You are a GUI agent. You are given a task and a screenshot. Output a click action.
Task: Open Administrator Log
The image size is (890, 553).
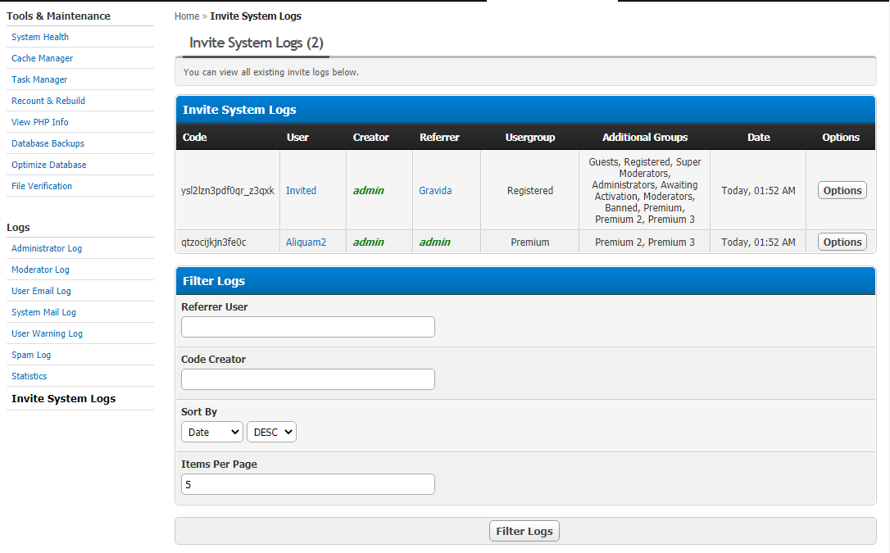[x=47, y=248]
